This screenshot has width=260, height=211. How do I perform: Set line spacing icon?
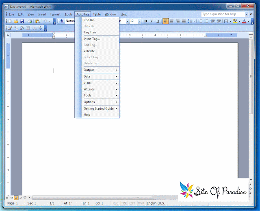click(x=190, y=21)
